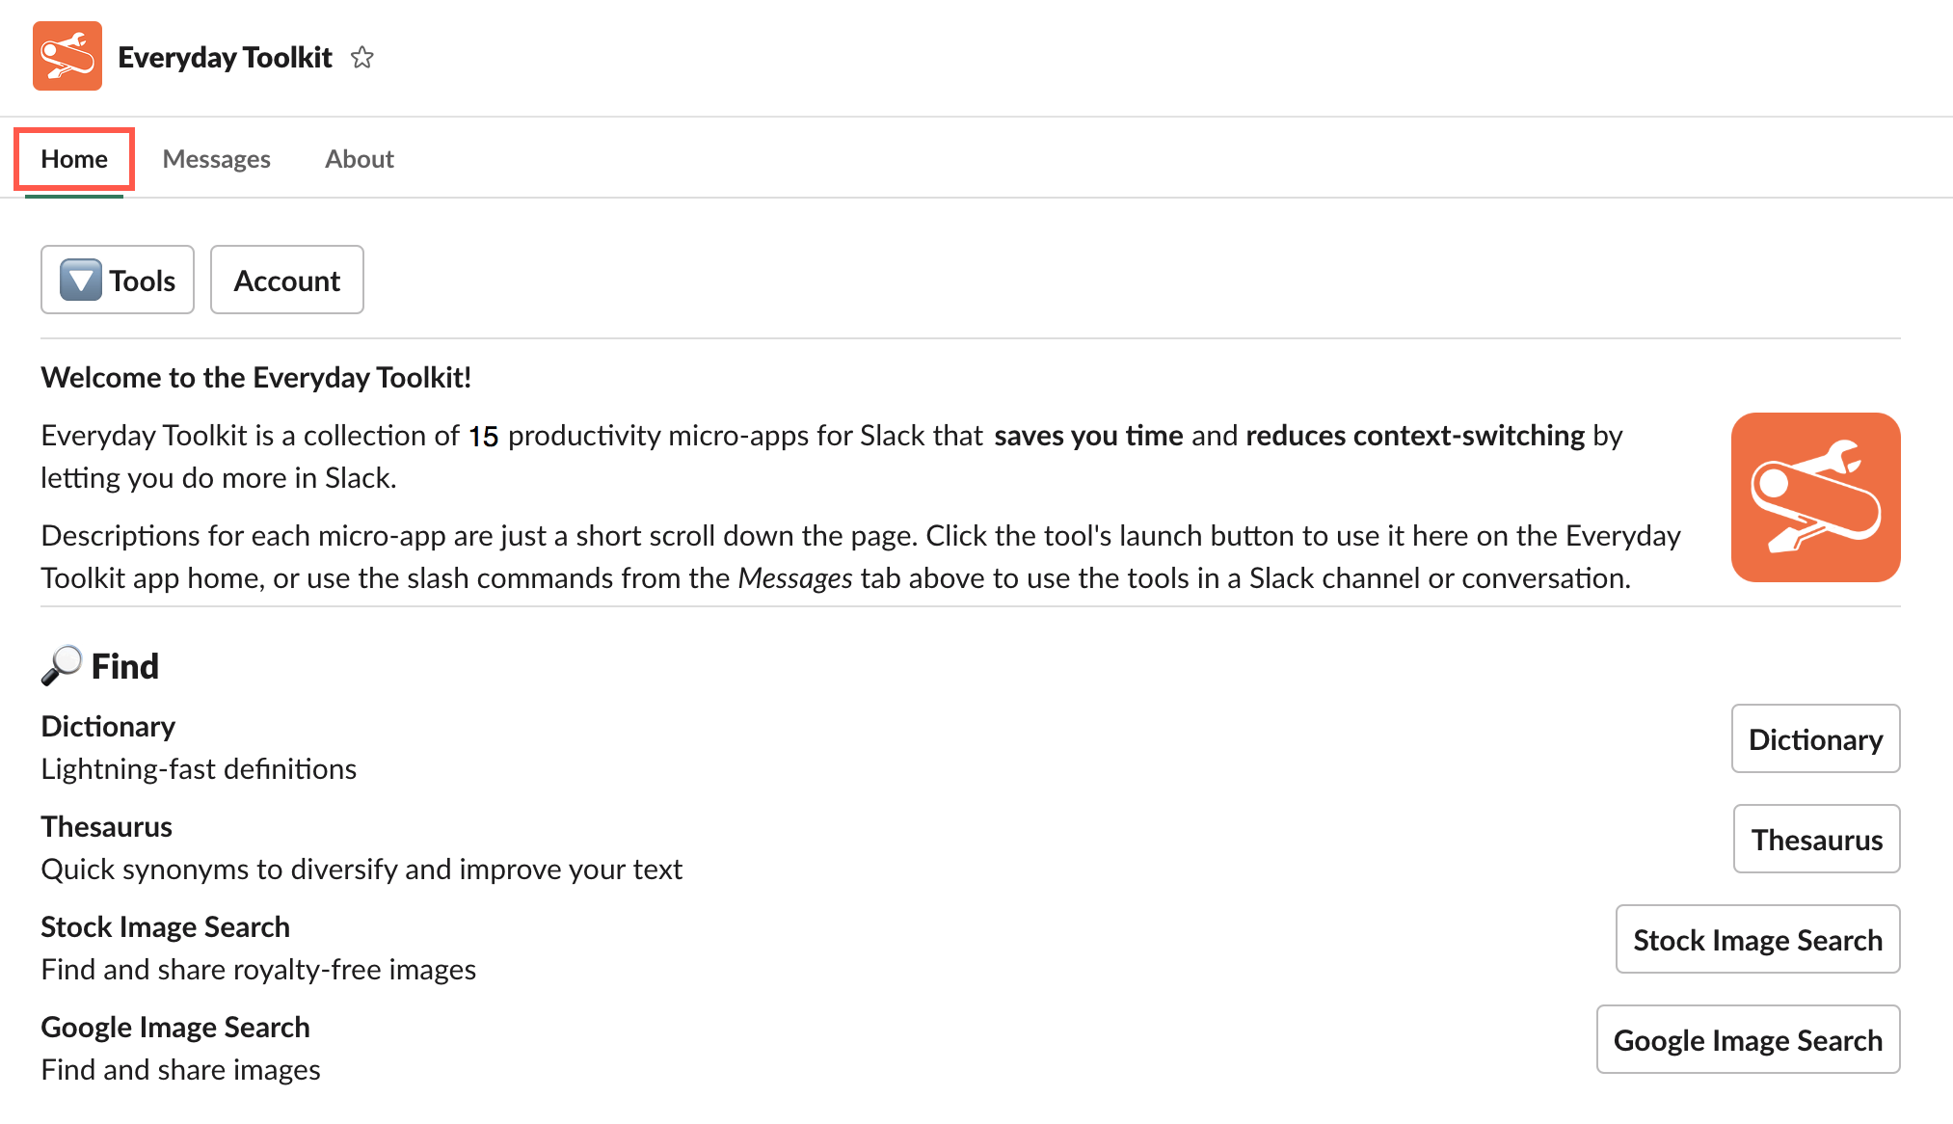This screenshot has height=1124, width=1953.
Task: Switch to the Home tab
Action: tap(74, 159)
